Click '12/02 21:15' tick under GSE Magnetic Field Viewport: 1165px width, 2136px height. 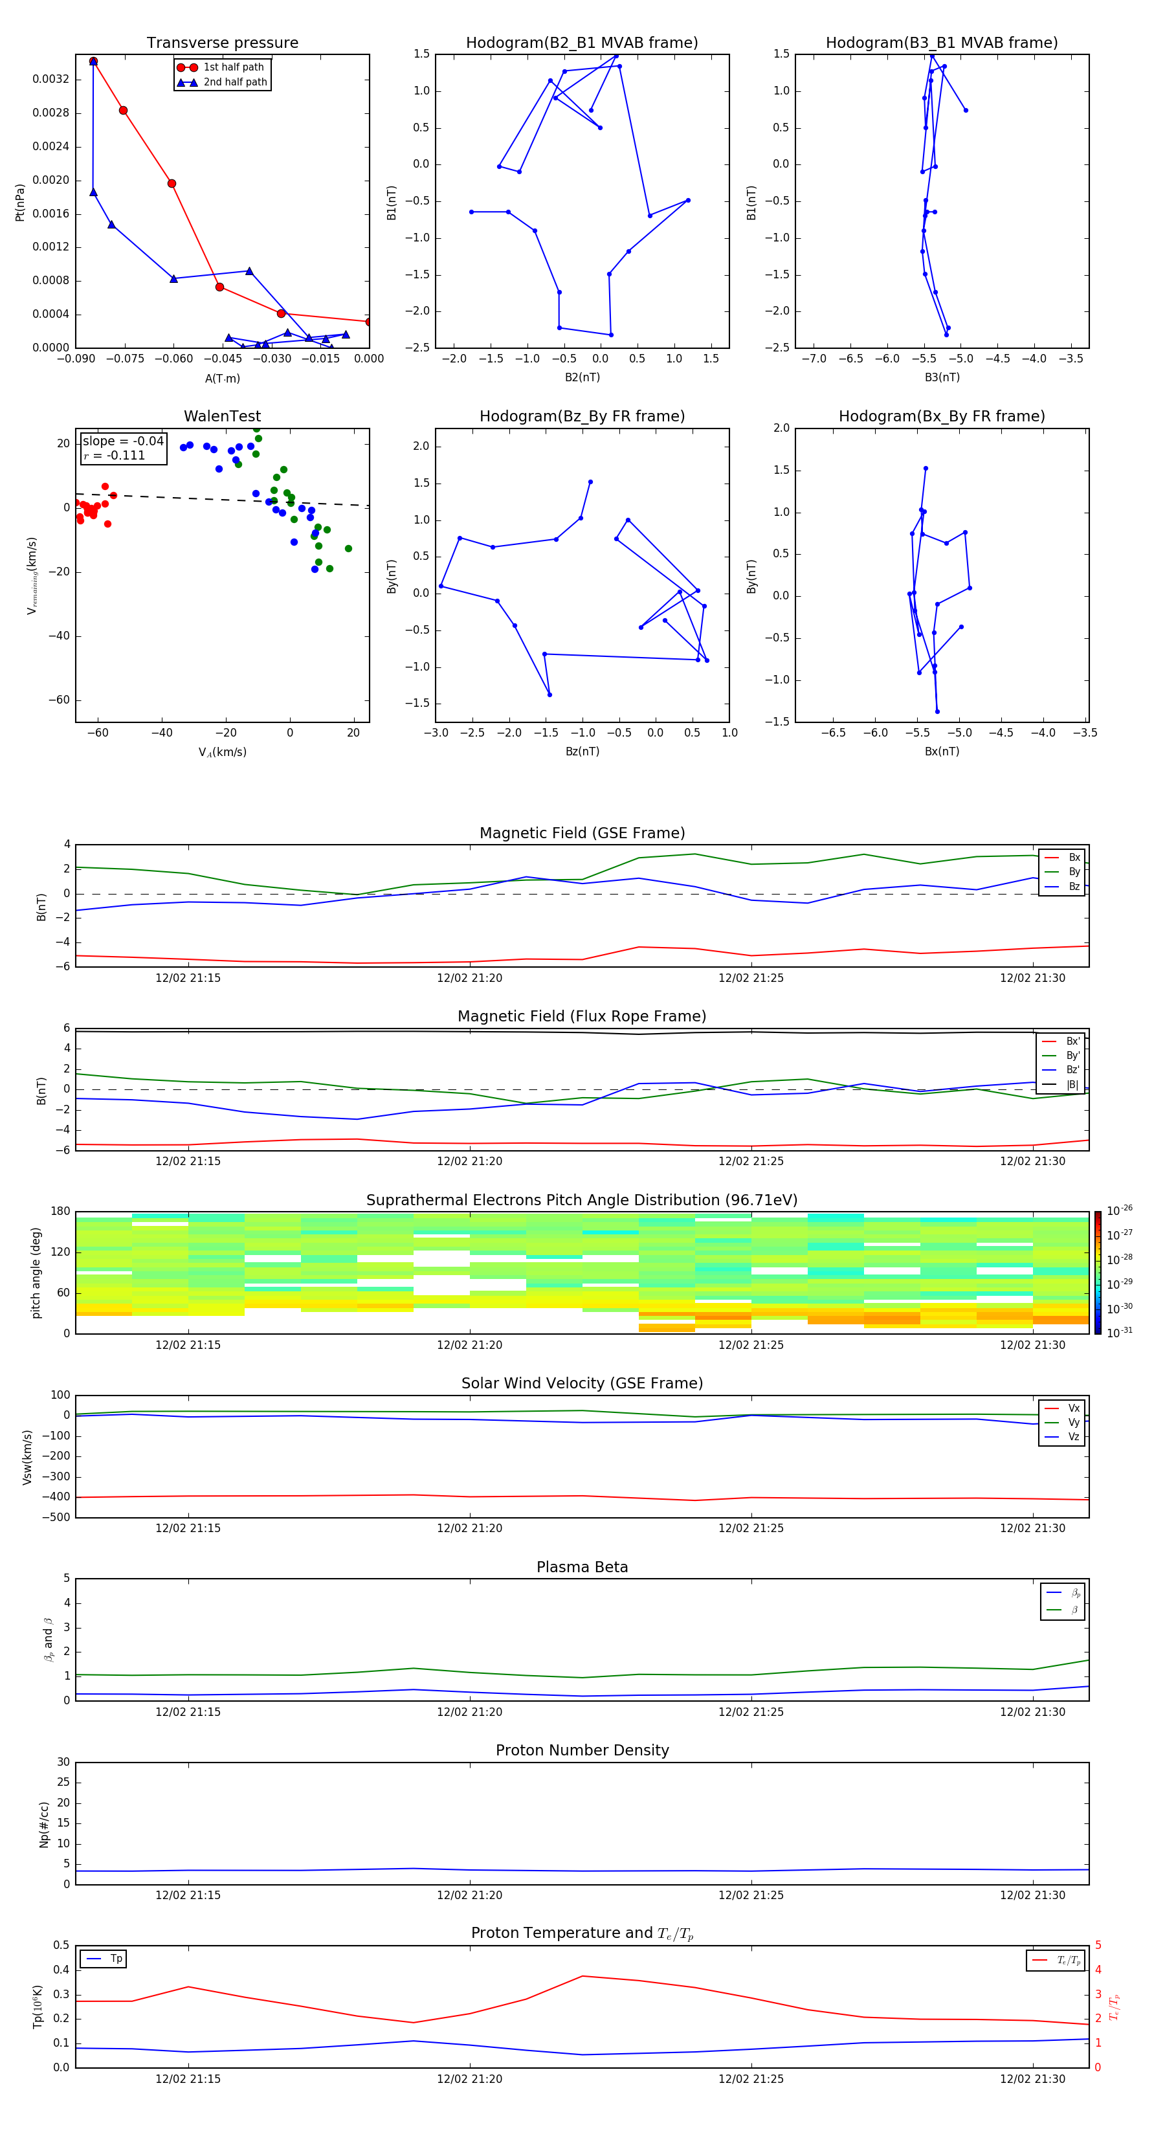(x=188, y=979)
